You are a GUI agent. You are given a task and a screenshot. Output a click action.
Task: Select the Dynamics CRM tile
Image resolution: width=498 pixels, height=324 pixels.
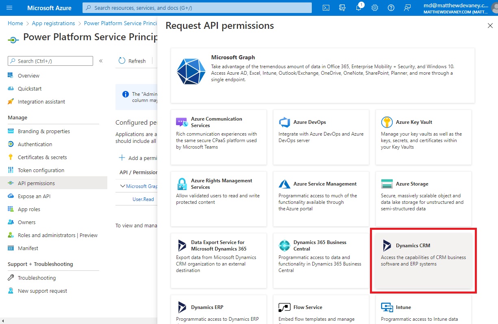[423, 261]
